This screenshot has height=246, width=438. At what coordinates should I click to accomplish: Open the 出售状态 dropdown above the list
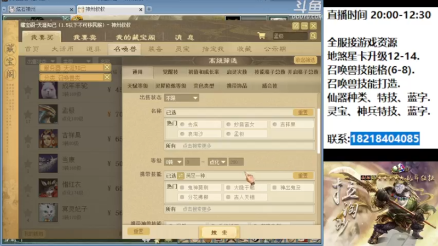tap(40, 61)
